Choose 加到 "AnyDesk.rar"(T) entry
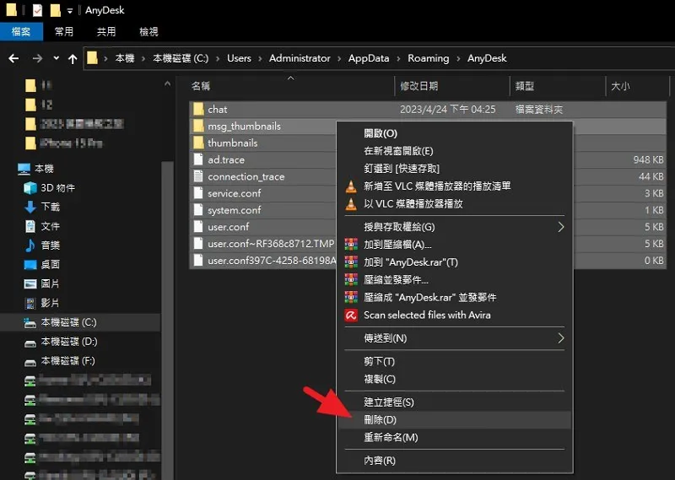The image size is (675, 480). (455, 262)
